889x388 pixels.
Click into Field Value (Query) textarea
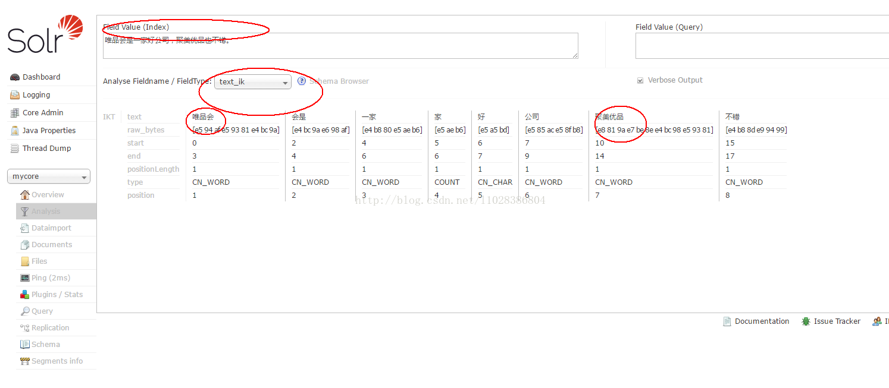coord(762,46)
